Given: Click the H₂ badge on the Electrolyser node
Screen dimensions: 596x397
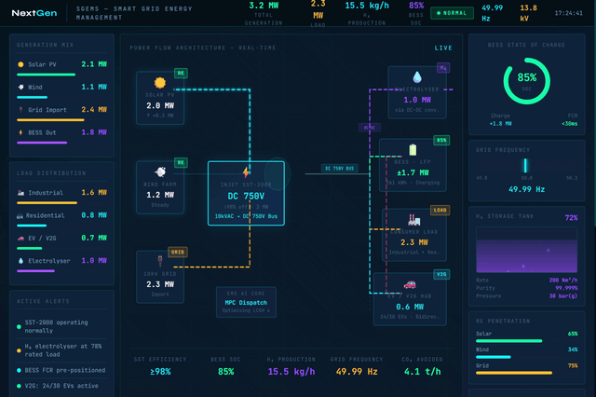Looking at the screenshot, I should (x=443, y=68).
